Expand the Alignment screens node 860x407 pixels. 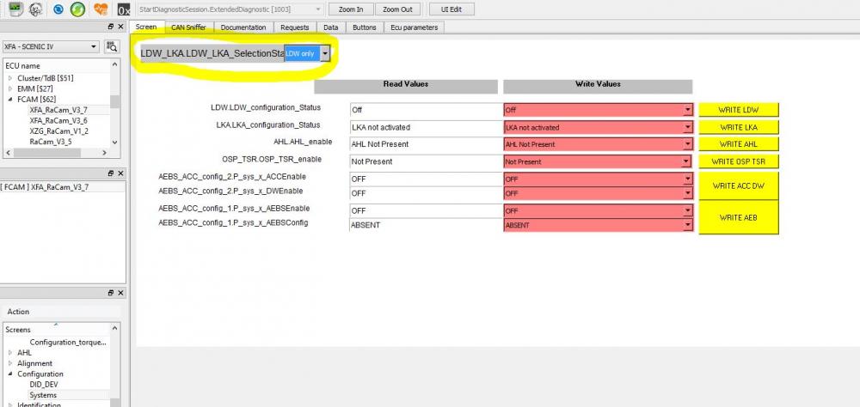(9, 363)
